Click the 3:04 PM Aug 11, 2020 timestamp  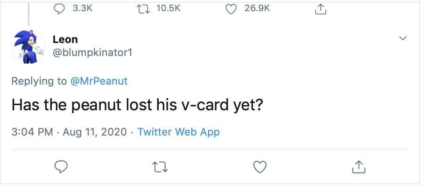click(x=69, y=132)
